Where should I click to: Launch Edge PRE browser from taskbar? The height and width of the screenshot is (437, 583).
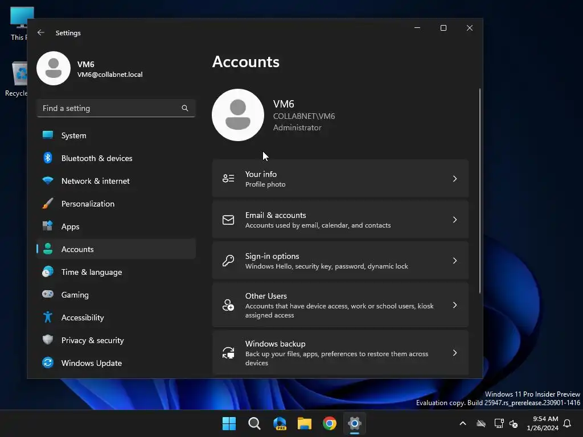280,423
